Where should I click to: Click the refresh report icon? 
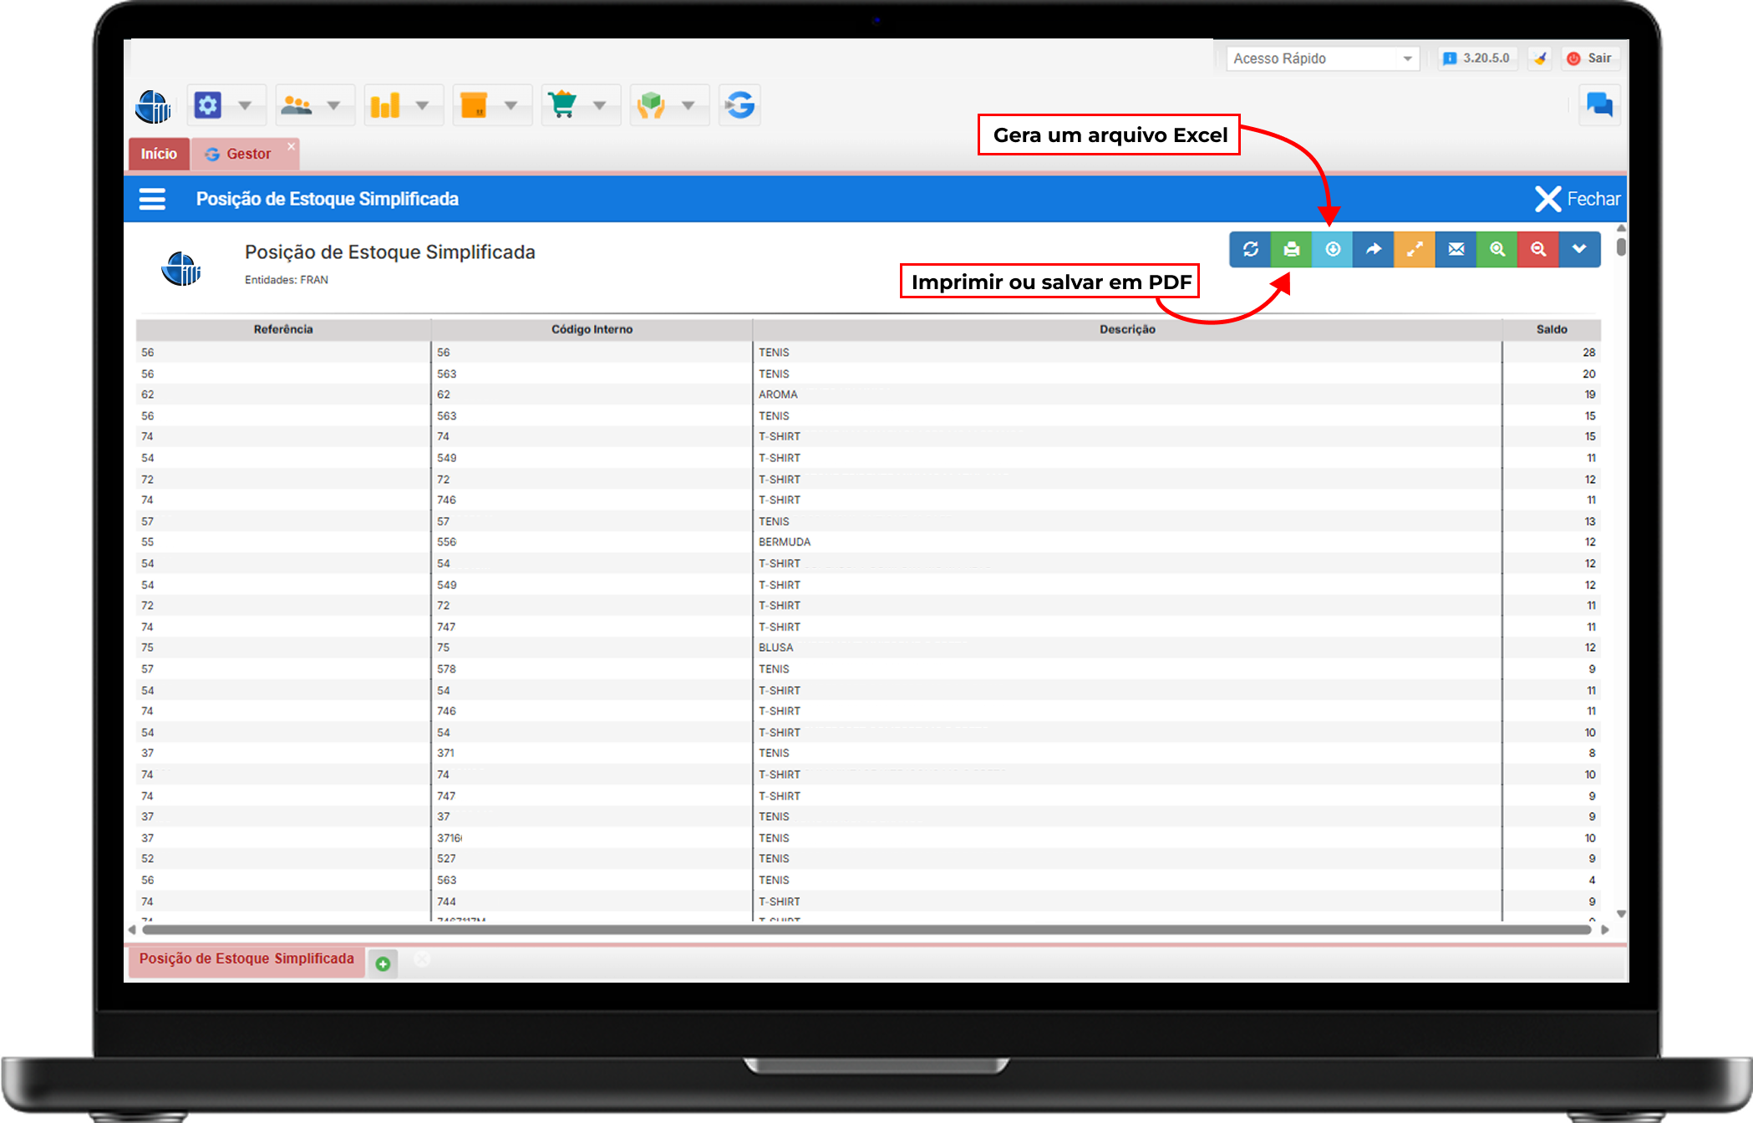1250,249
